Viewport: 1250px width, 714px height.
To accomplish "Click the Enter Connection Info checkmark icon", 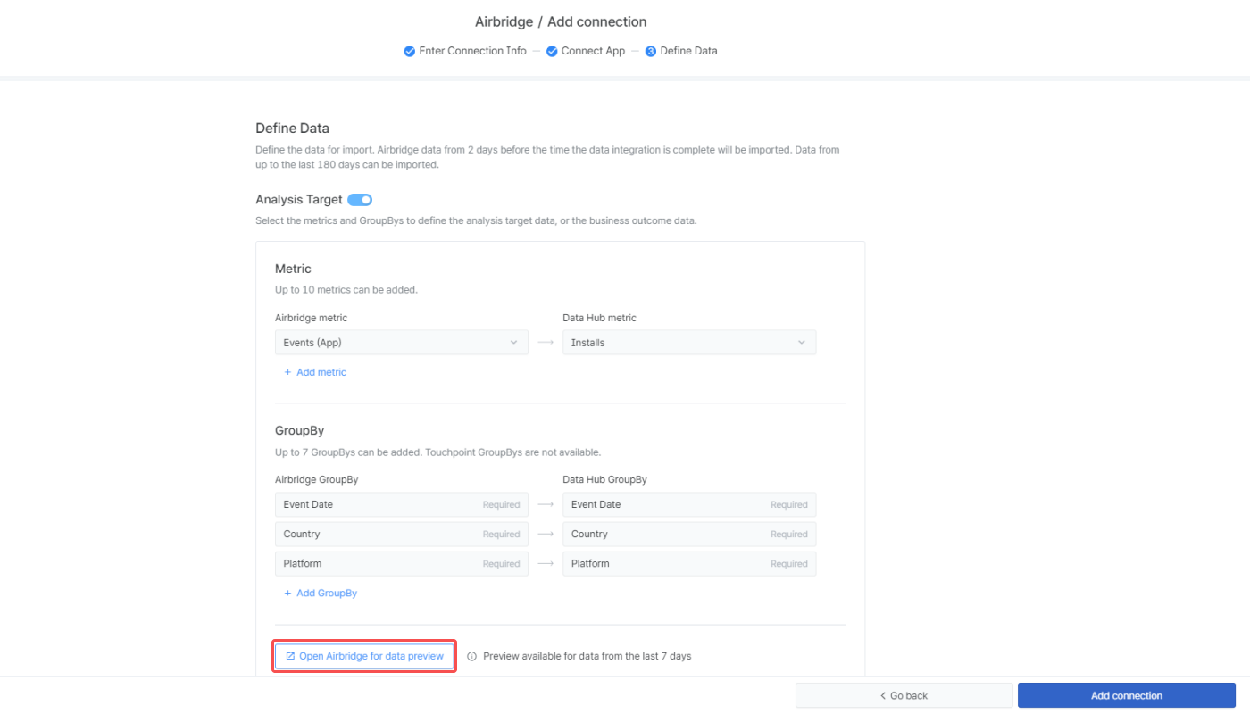I will point(409,51).
